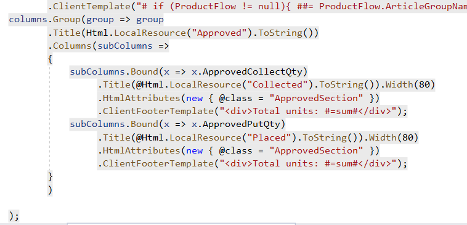Click the opening curly brace under .Columns

50,59
